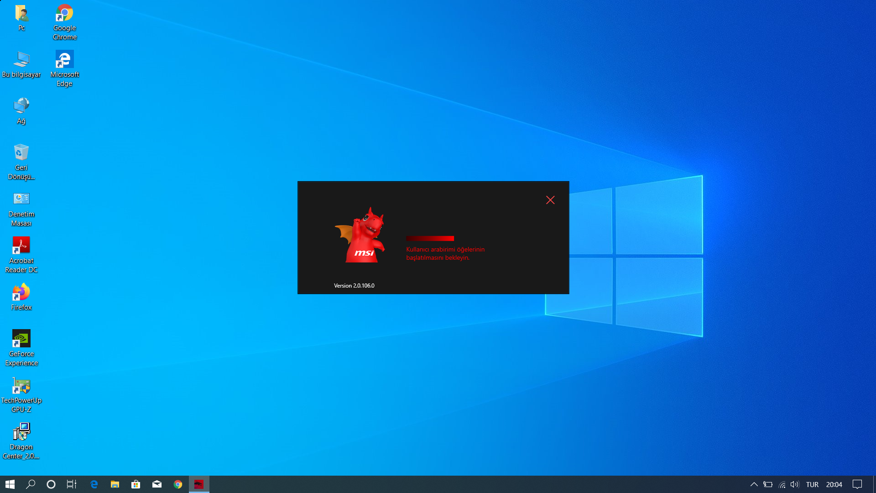
Task: Open the Action Center notifications panel
Action: click(857, 484)
